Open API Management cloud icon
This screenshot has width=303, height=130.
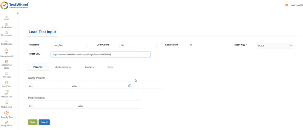coord(7,49)
